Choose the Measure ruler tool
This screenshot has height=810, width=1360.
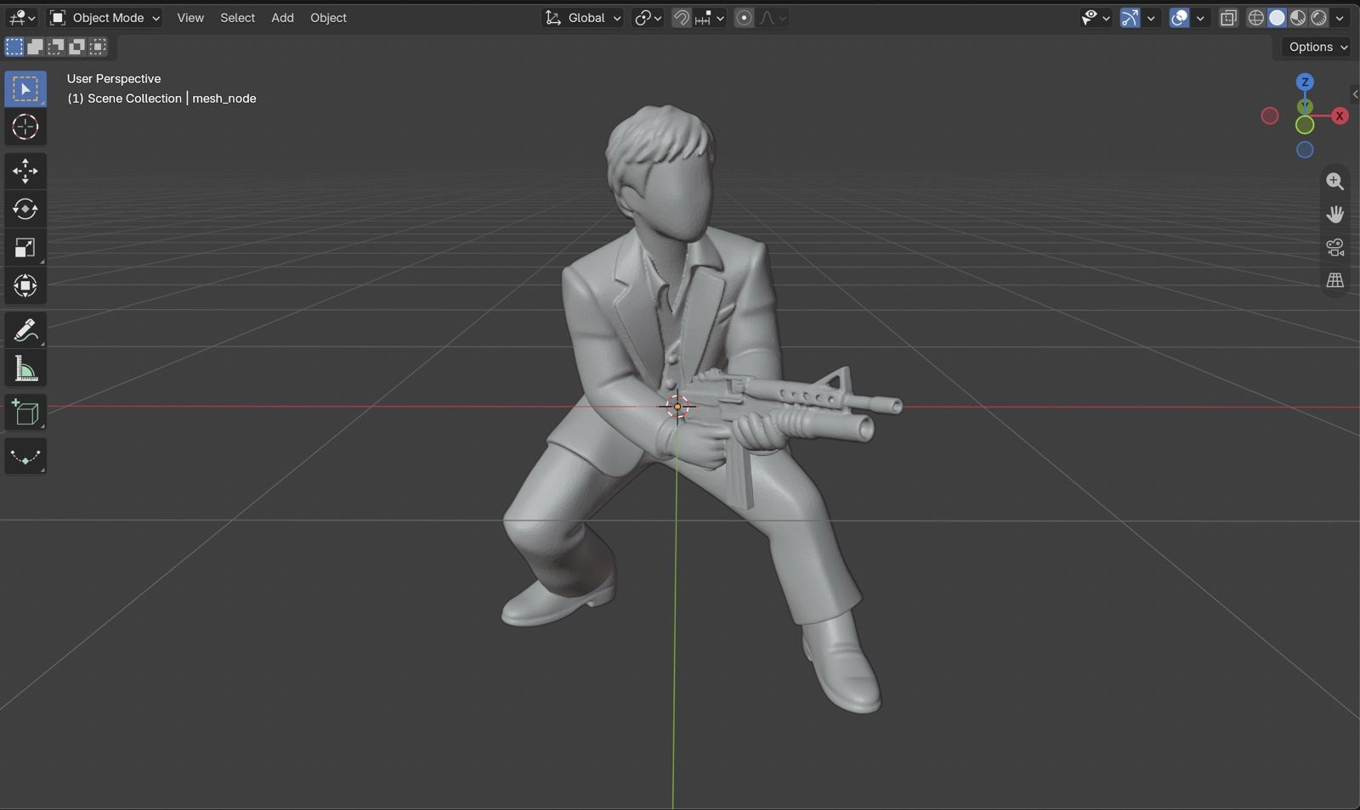[25, 368]
